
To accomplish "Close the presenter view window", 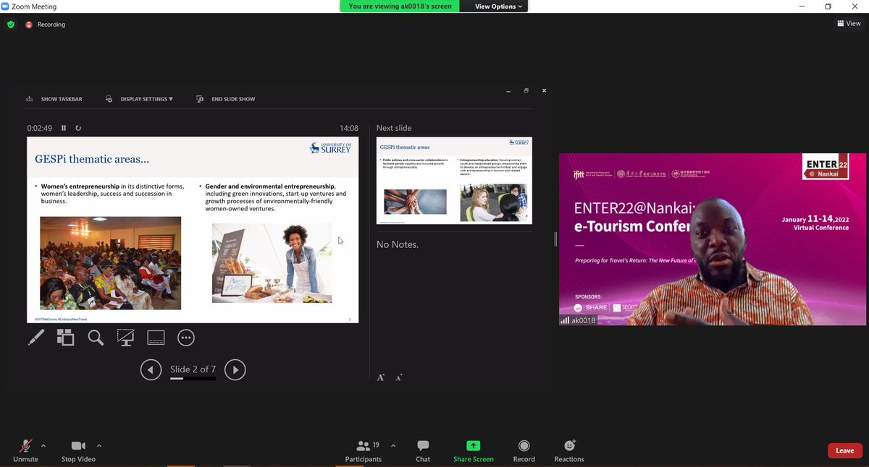I will (544, 90).
